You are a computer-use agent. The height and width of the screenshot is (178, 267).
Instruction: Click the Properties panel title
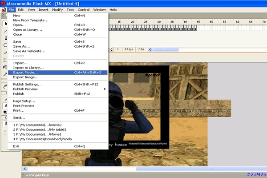point(39,175)
